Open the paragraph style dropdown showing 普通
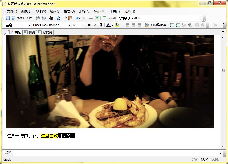The image size is (228, 164). (x=29, y=25)
